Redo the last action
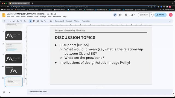This screenshot has width=175, height=98. [14, 21]
